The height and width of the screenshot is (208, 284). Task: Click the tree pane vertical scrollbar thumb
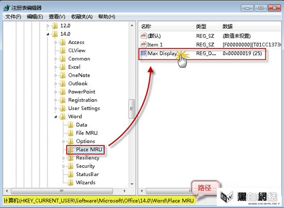pos(132,108)
